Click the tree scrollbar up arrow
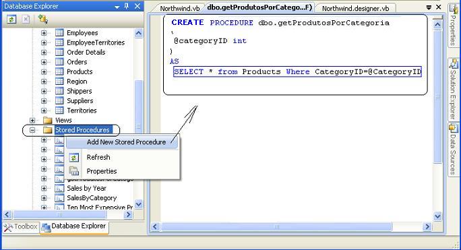The height and width of the screenshot is (250, 461). 138,32
